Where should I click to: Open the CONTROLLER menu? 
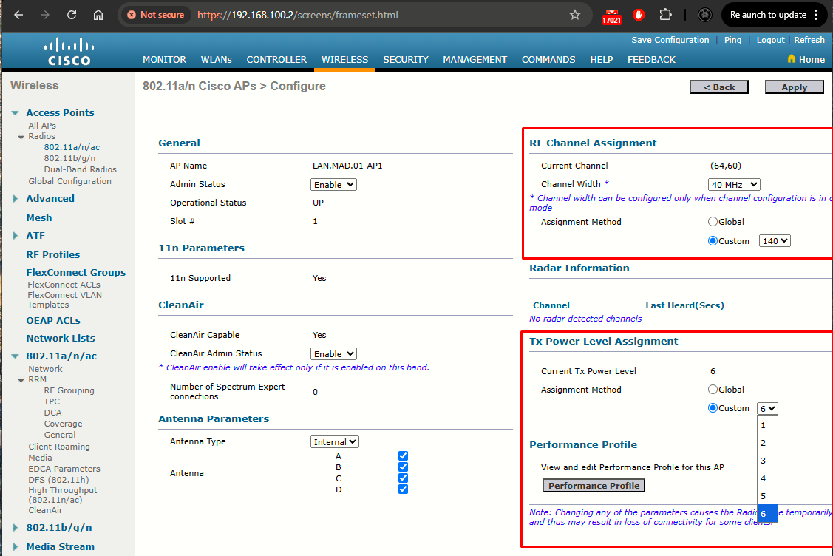coord(276,60)
